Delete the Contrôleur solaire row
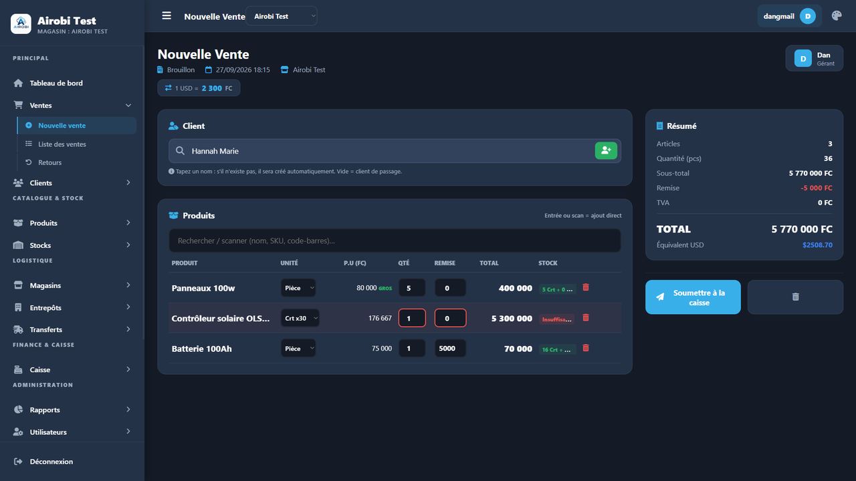Image resolution: width=856 pixels, height=481 pixels. pos(586,318)
